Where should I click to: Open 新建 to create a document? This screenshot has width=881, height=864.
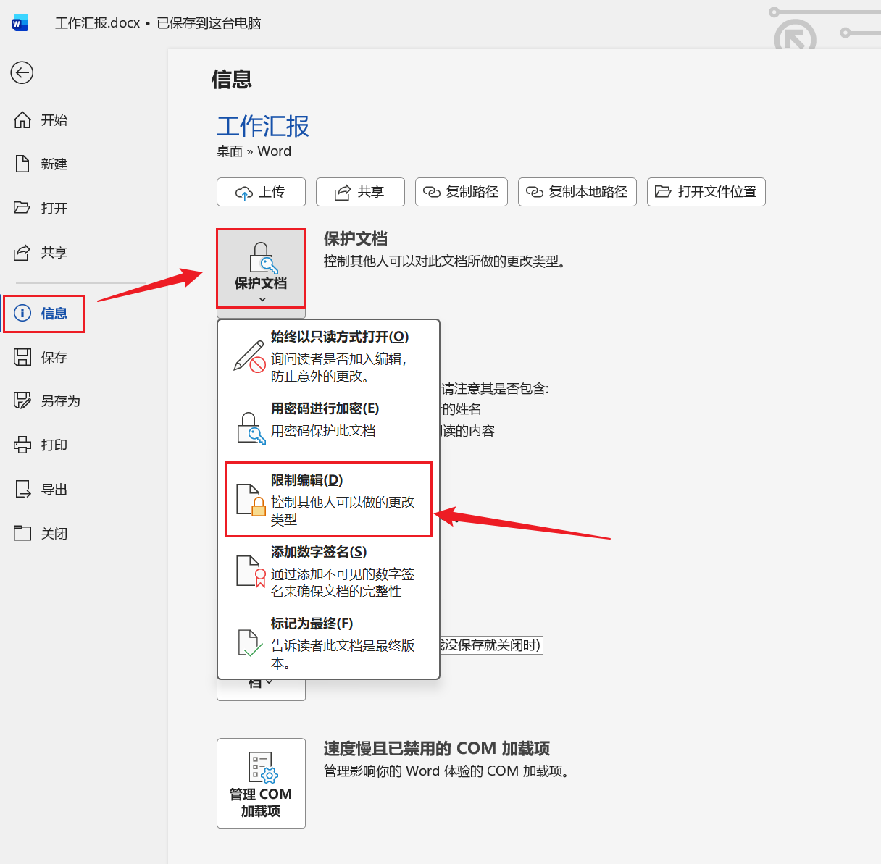[51, 164]
